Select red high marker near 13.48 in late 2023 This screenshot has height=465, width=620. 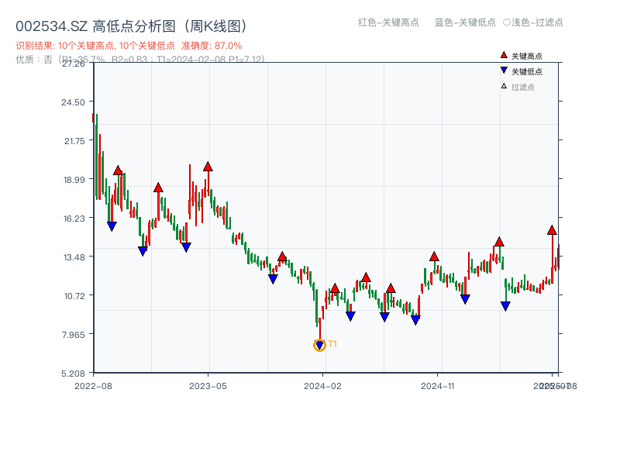282,257
